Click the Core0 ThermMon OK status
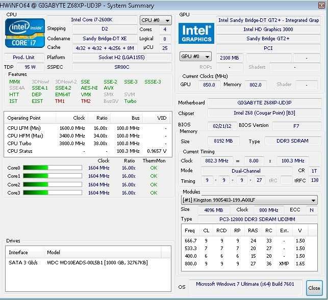Screen dimensions: 328x300 point(154,168)
